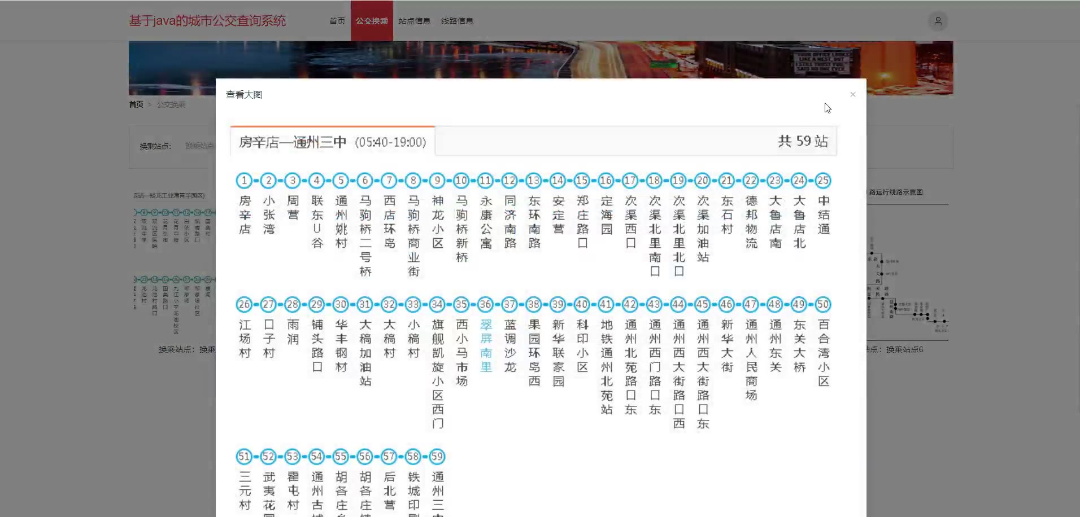The width and height of the screenshot is (1080, 517).
Task: Select station name 安定营
Action: coord(558,215)
